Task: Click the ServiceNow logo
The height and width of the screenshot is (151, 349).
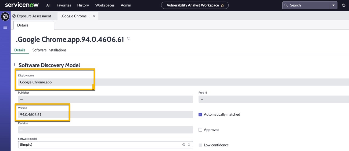Action: tap(22, 5)
